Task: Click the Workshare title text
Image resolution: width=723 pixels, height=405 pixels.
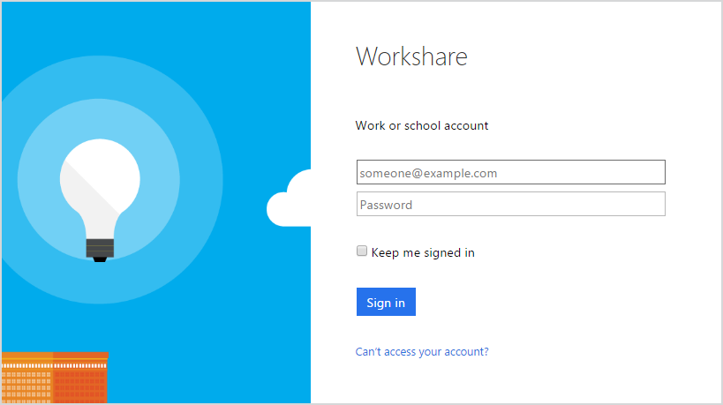Action: 411,56
